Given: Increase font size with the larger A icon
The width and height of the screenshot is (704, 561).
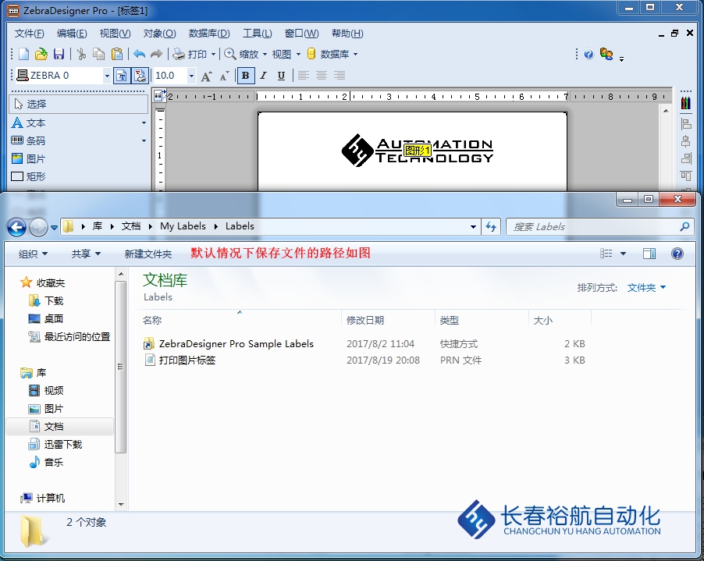Looking at the screenshot, I should point(206,76).
